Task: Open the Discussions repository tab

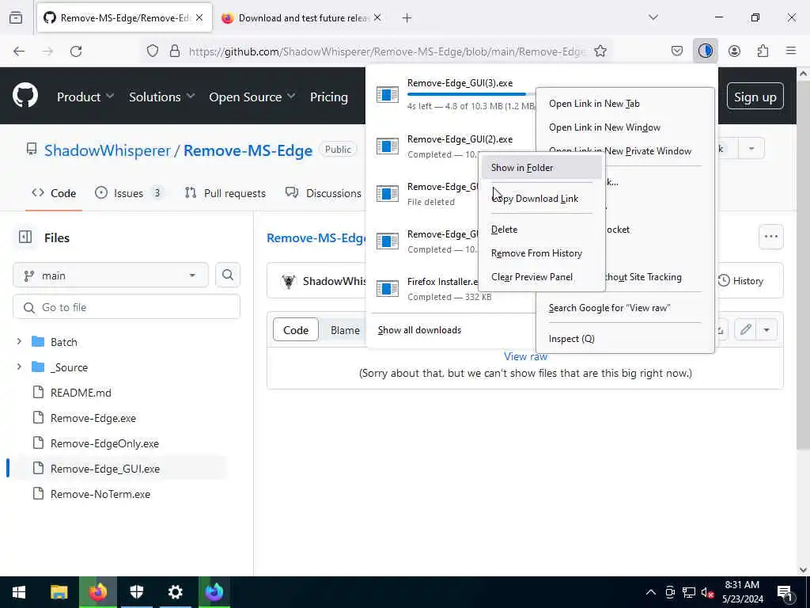Action: click(x=324, y=193)
